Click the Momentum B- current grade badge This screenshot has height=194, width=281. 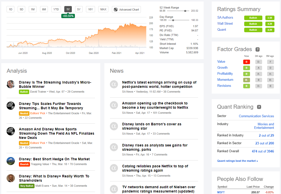click(246, 80)
